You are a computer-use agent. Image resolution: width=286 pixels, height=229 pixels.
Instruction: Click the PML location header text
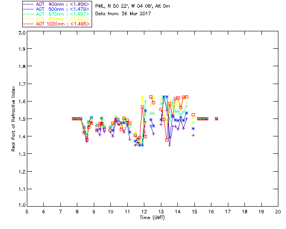133,6
